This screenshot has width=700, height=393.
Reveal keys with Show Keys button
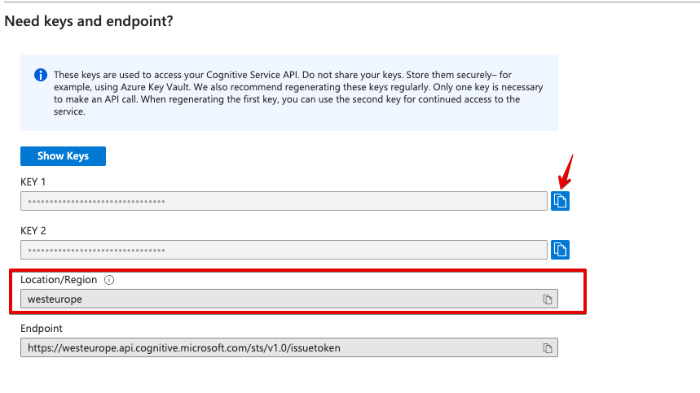click(63, 156)
